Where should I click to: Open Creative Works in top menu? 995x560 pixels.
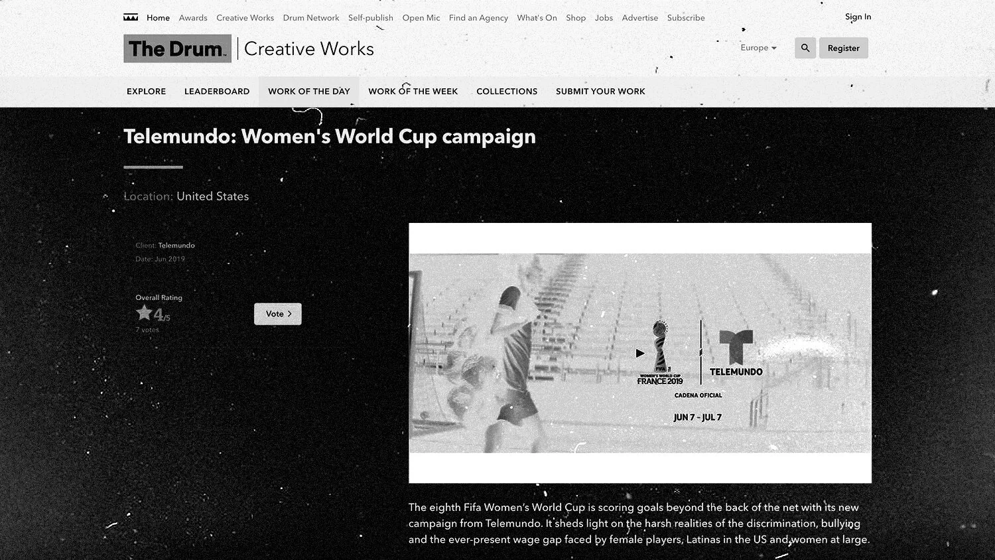point(245,18)
